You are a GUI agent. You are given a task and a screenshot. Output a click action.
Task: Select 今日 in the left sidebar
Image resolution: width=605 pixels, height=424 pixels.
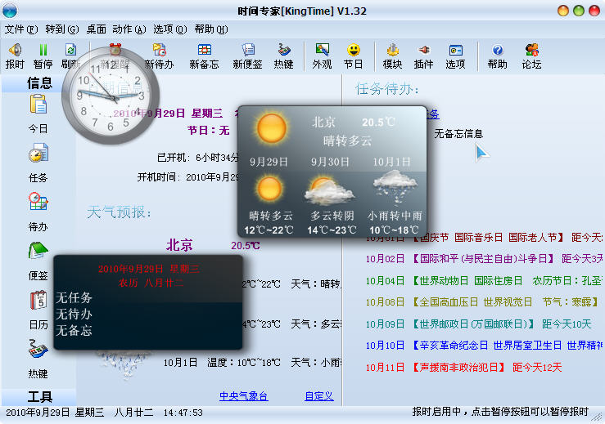tap(38, 113)
